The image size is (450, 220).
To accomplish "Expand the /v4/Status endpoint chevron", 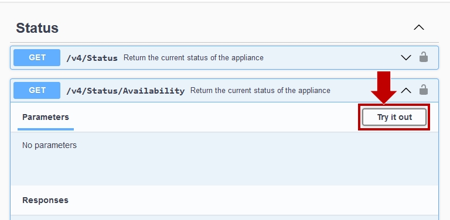I will tap(406, 57).
